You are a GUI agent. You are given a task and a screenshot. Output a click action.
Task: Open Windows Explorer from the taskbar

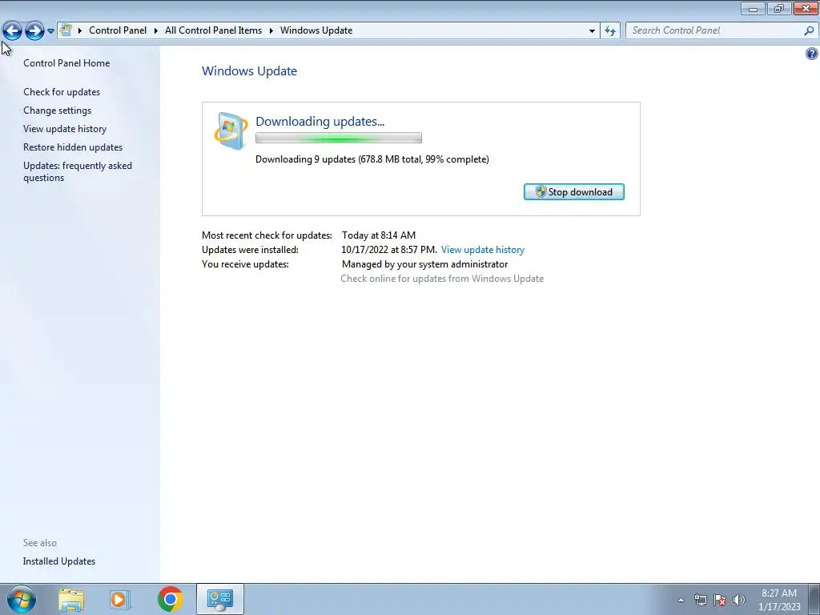click(71, 599)
